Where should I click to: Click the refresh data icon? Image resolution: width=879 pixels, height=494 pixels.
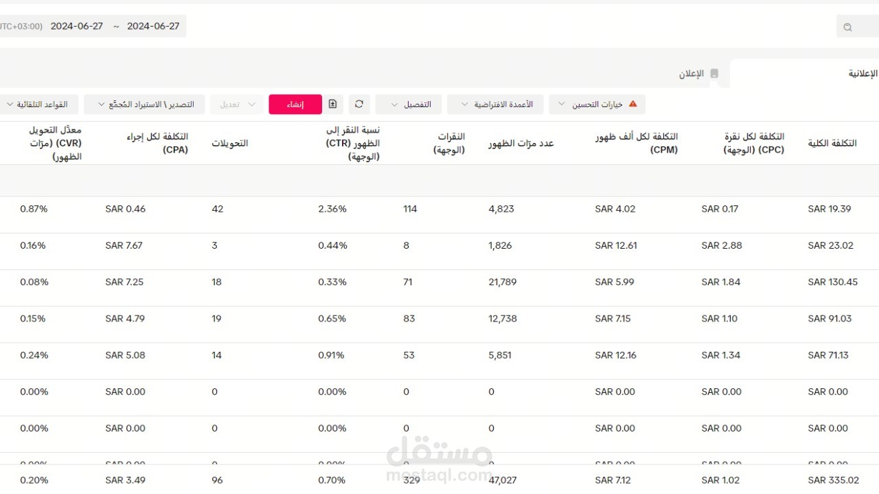359,104
